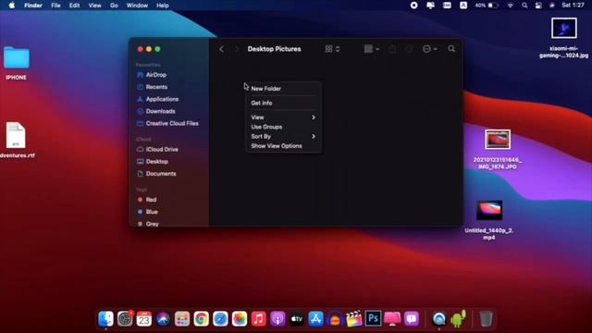Viewport: 592px width, 333px height.
Task: Select the Gray tag in sidebar
Action: point(148,224)
